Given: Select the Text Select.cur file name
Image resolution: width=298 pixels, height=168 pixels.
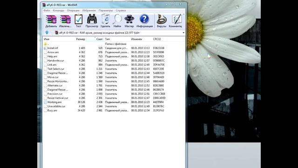Looking at the screenshot, I should pyautogui.click(x=56, y=69).
